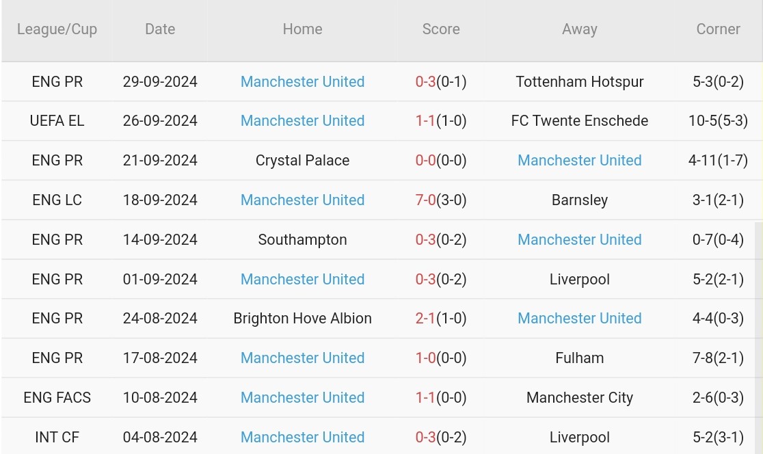This screenshot has height=454, width=763.
Task: Open Manchester United link in the Tottenham match row
Action: (x=302, y=81)
